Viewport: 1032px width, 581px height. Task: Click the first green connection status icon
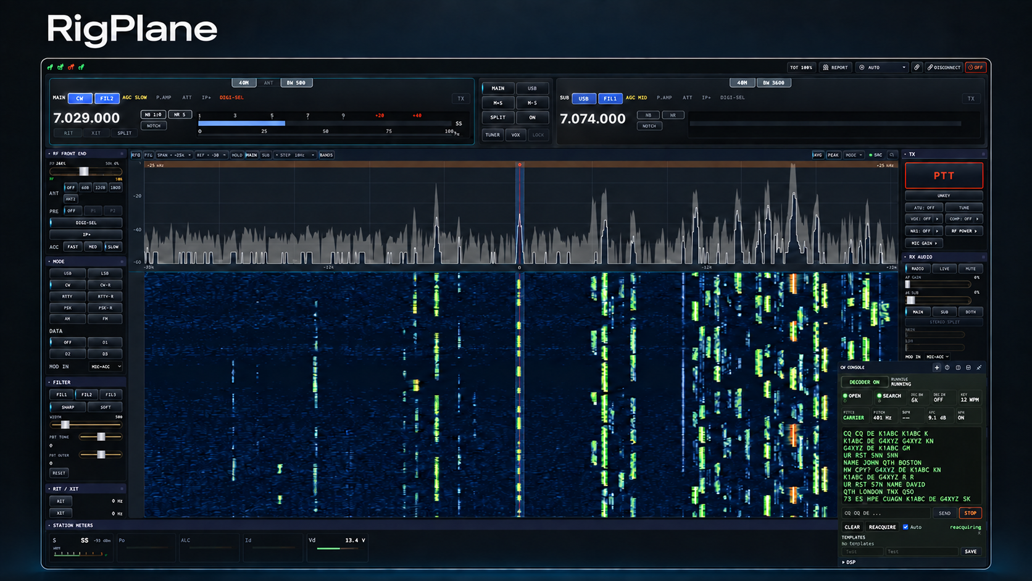[x=50, y=67]
